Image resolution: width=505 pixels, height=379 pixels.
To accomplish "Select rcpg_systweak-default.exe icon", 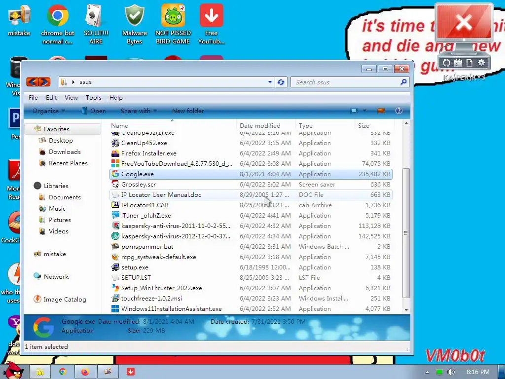I will tap(115, 257).
